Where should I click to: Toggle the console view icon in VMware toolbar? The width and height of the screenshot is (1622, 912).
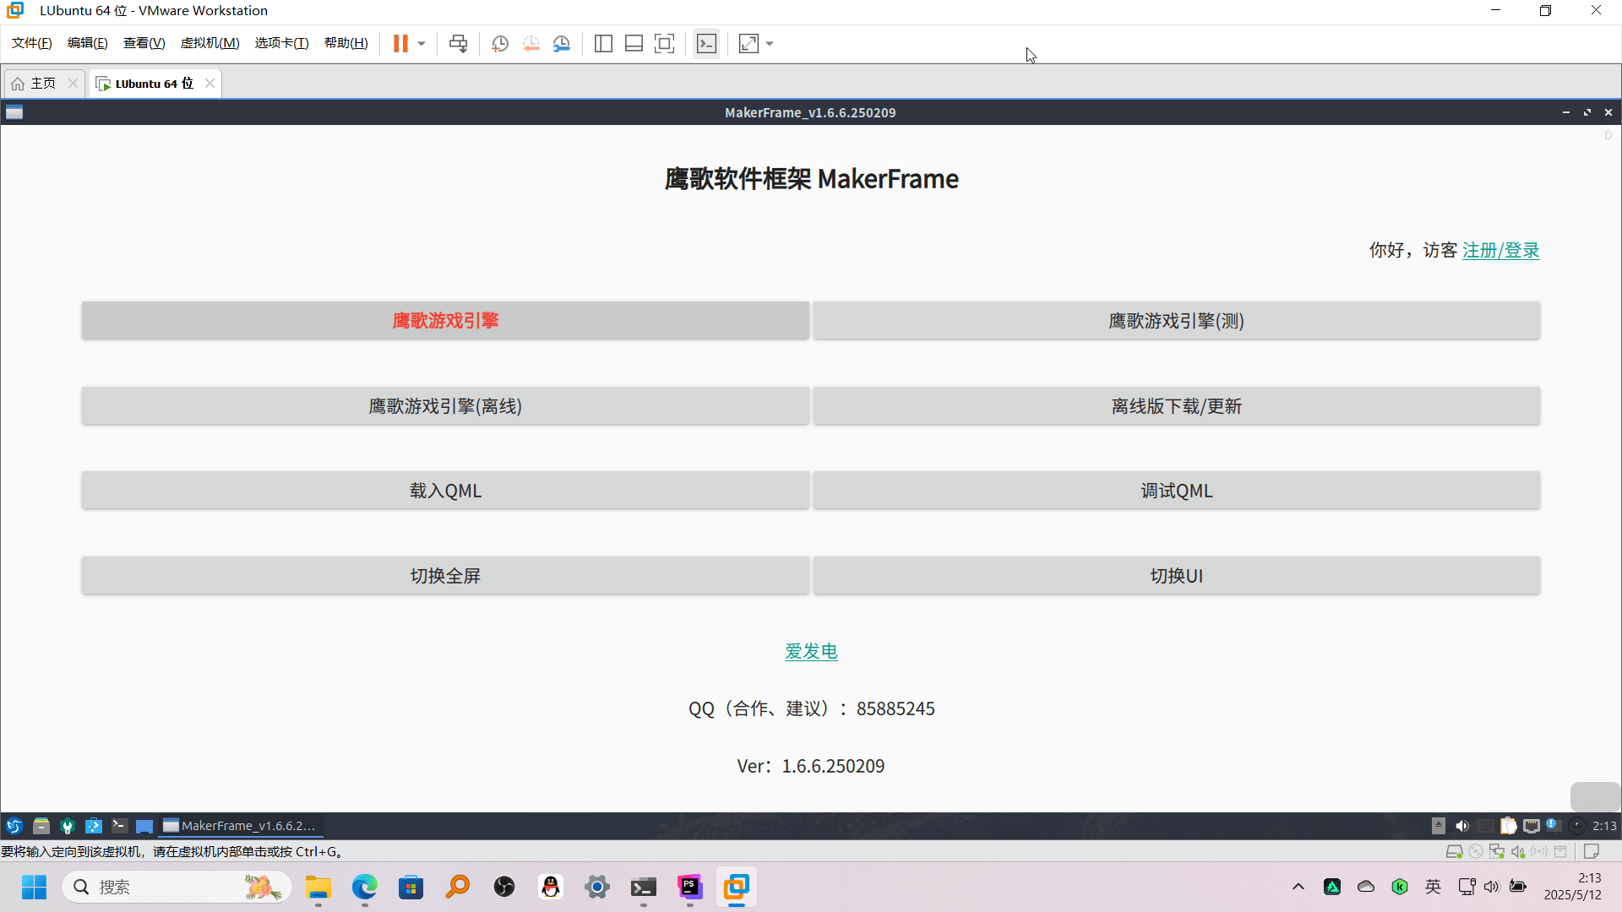point(706,43)
